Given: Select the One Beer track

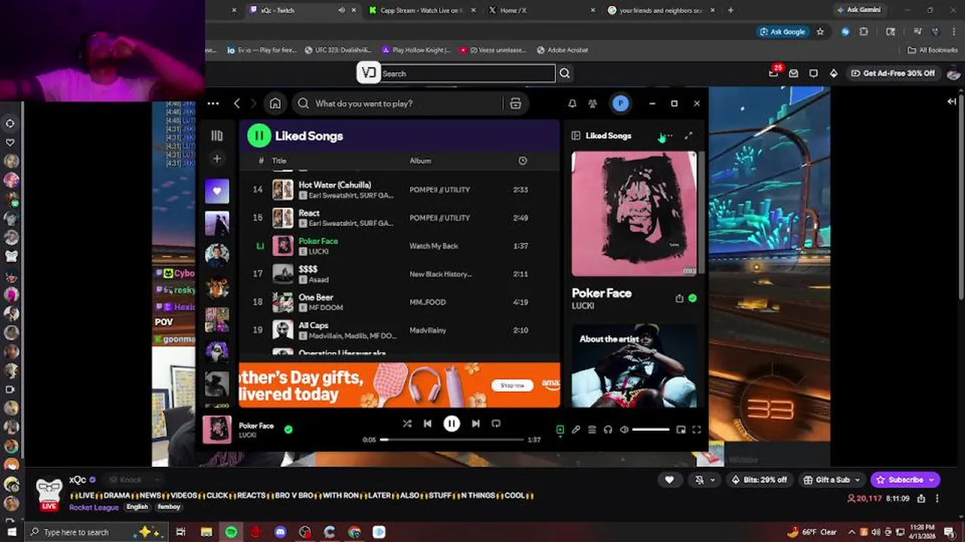Looking at the screenshot, I should [x=399, y=302].
